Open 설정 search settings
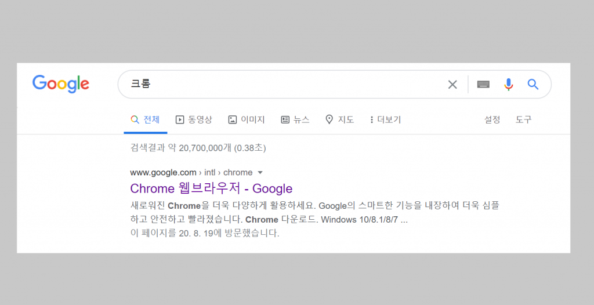594x305 pixels. click(492, 119)
